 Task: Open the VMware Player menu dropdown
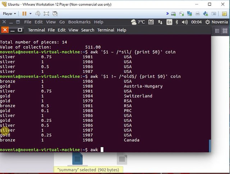click(x=9, y=14)
